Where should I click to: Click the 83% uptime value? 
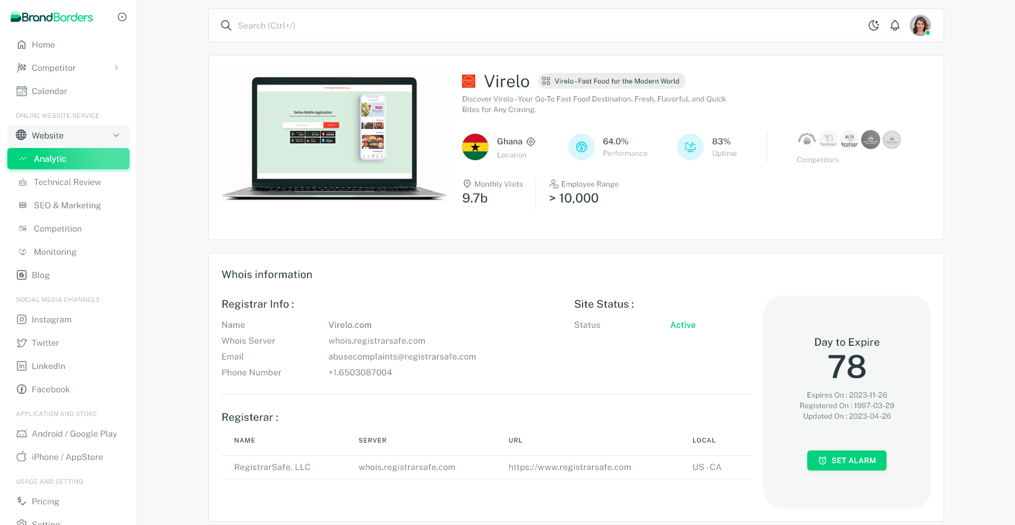pyautogui.click(x=721, y=141)
